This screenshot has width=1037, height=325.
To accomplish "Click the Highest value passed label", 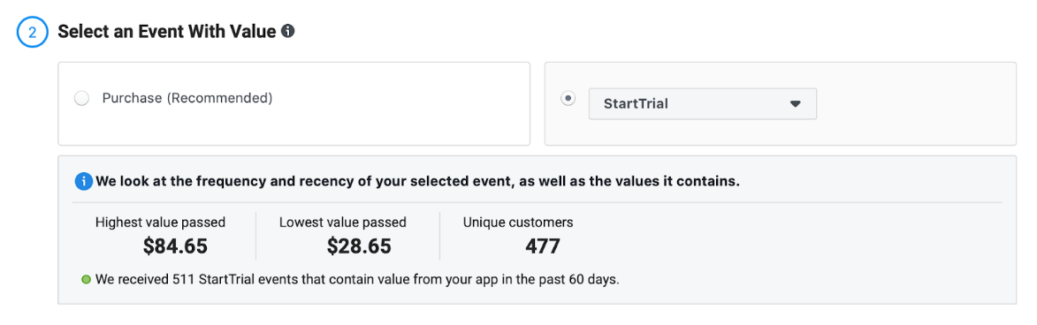I will (161, 222).
